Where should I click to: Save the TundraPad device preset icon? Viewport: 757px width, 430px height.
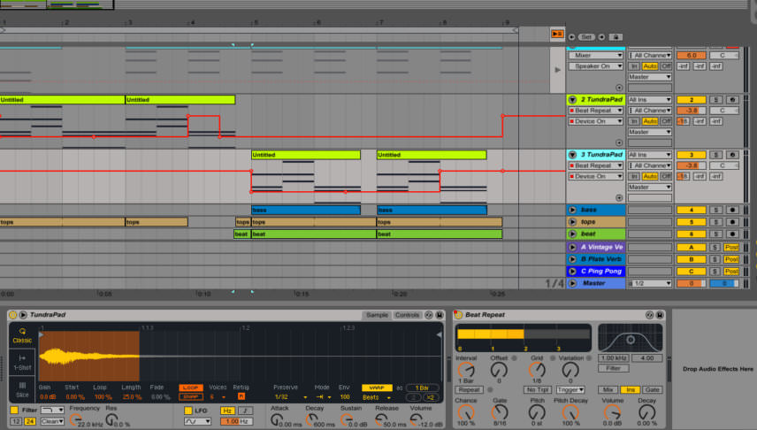[440, 315]
